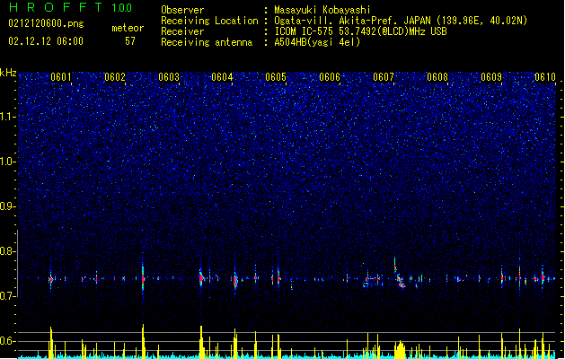The height and width of the screenshot is (359, 565).
Task: Click the tall echo streak after 0607
Action: click(399, 274)
